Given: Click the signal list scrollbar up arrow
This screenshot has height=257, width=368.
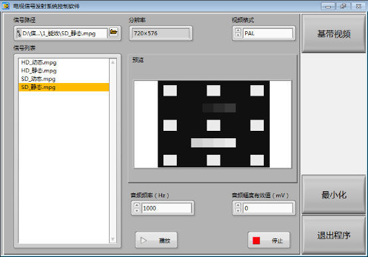Looking at the screenshot, I should [x=113, y=62].
